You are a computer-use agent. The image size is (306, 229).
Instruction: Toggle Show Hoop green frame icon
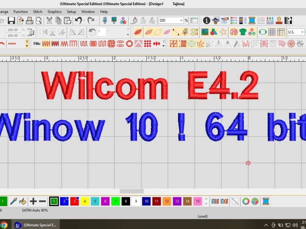click(263, 32)
